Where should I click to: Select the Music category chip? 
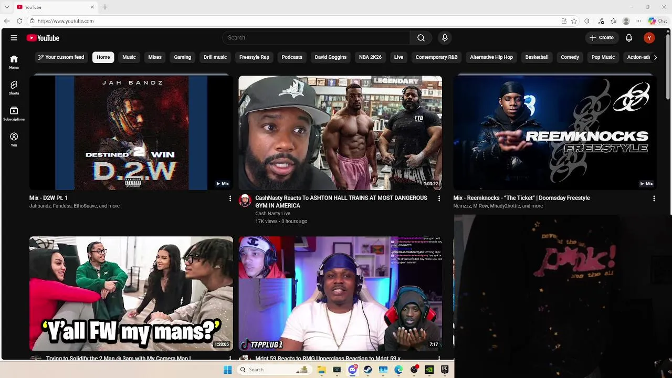129,57
